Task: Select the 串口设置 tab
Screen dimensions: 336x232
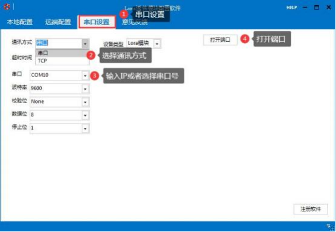Action: (x=97, y=22)
